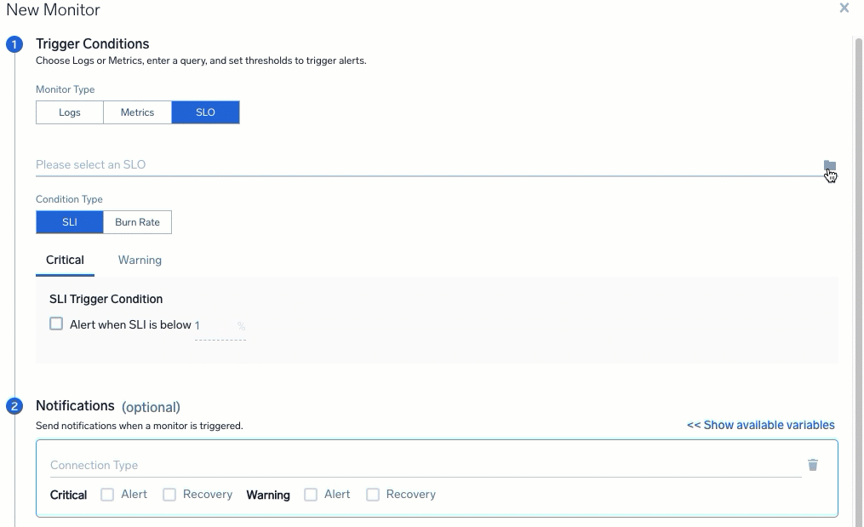This screenshot has width=864, height=527.
Task: Switch to the Warning tab
Action: [x=140, y=261]
